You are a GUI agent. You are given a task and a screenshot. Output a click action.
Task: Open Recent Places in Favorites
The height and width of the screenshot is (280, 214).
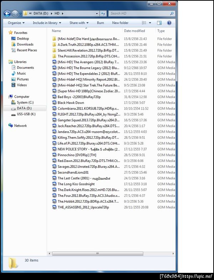tap(27, 50)
